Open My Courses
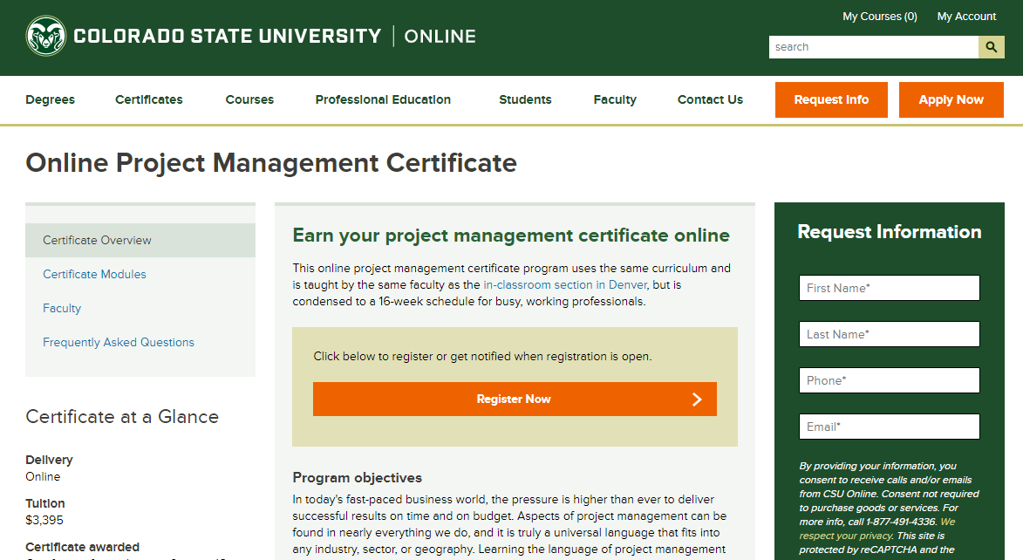1023x560 pixels. click(879, 16)
